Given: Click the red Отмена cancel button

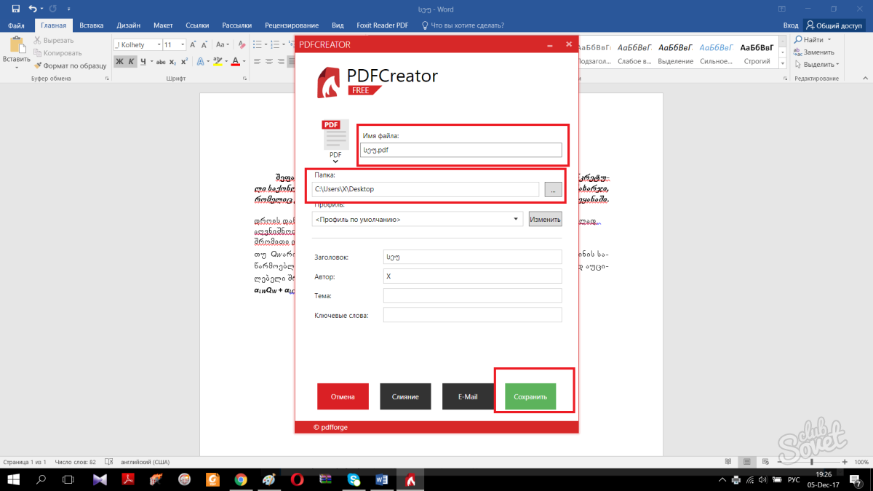Looking at the screenshot, I should (x=343, y=396).
